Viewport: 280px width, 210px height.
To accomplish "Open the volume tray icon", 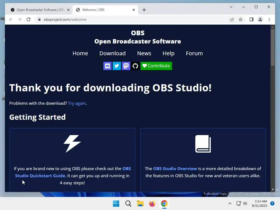I will (245, 203).
